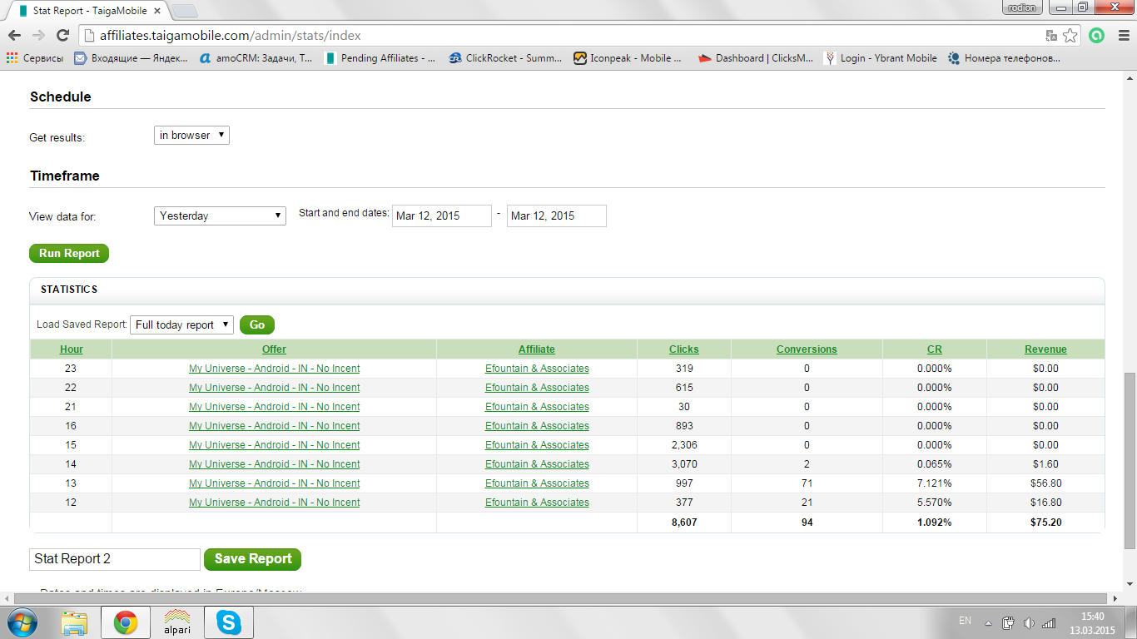Open Efountain & Associates link in hour 22 row

(x=537, y=388)
